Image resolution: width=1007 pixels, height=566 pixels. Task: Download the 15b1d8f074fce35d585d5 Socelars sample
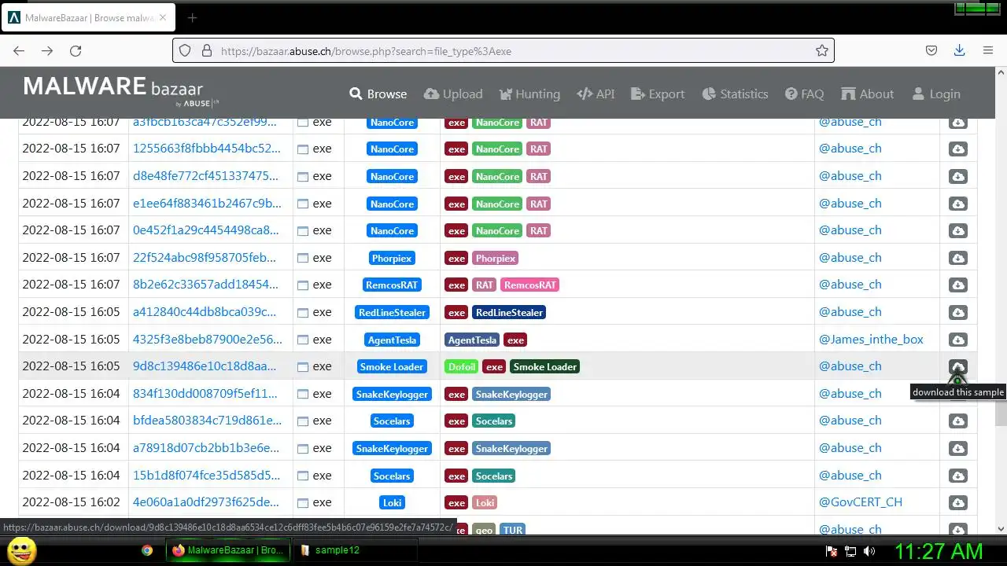(x=957, y=476)
